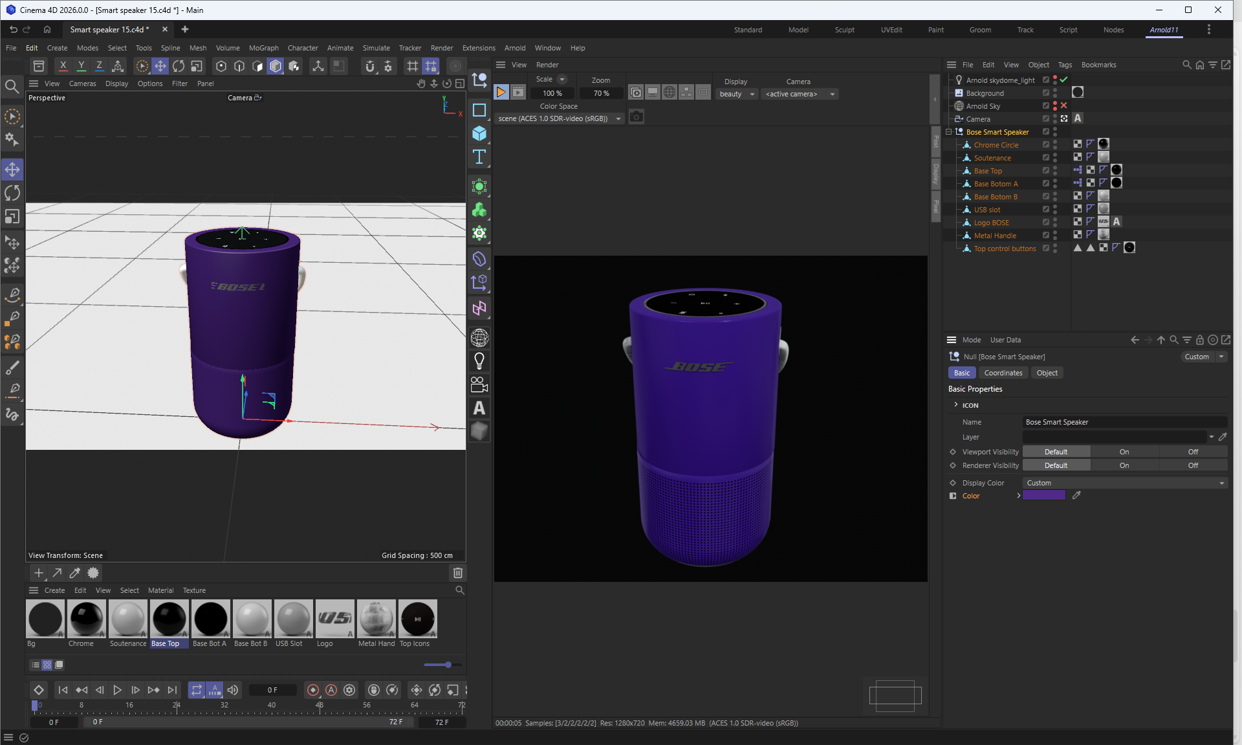
Task: Add a Light object from palette
Action: coord(479,361)
